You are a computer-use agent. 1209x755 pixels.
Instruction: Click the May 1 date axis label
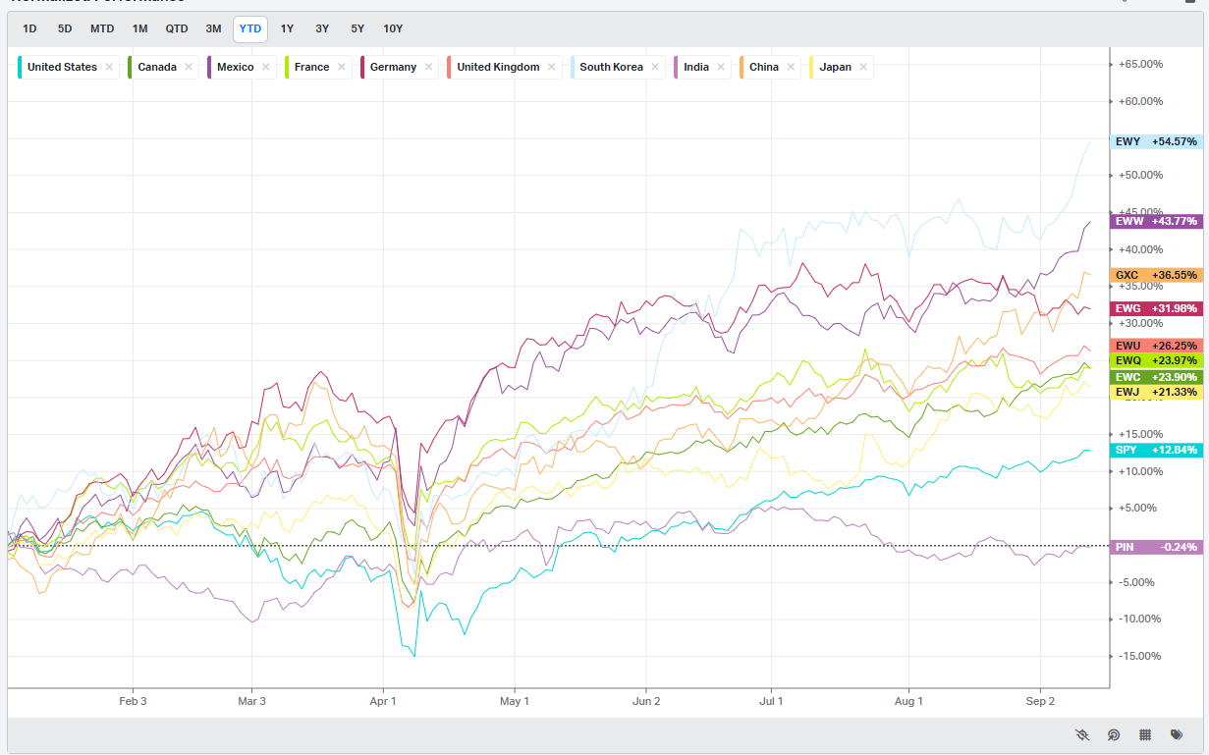[x=515, y=701]
